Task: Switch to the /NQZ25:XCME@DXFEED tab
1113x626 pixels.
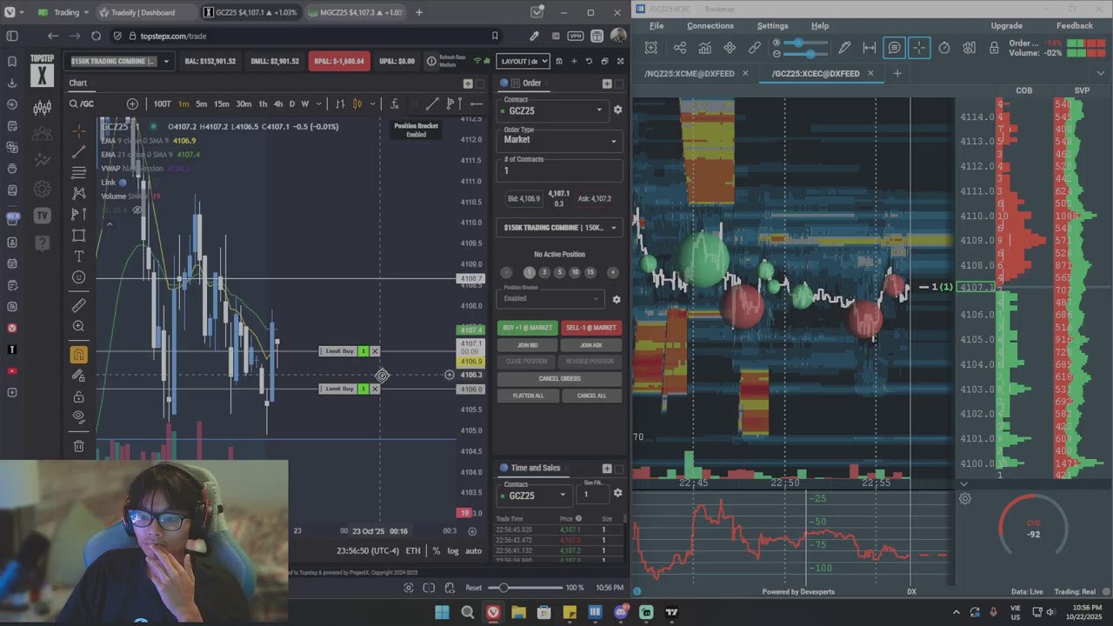Action: tap(689, 74)
